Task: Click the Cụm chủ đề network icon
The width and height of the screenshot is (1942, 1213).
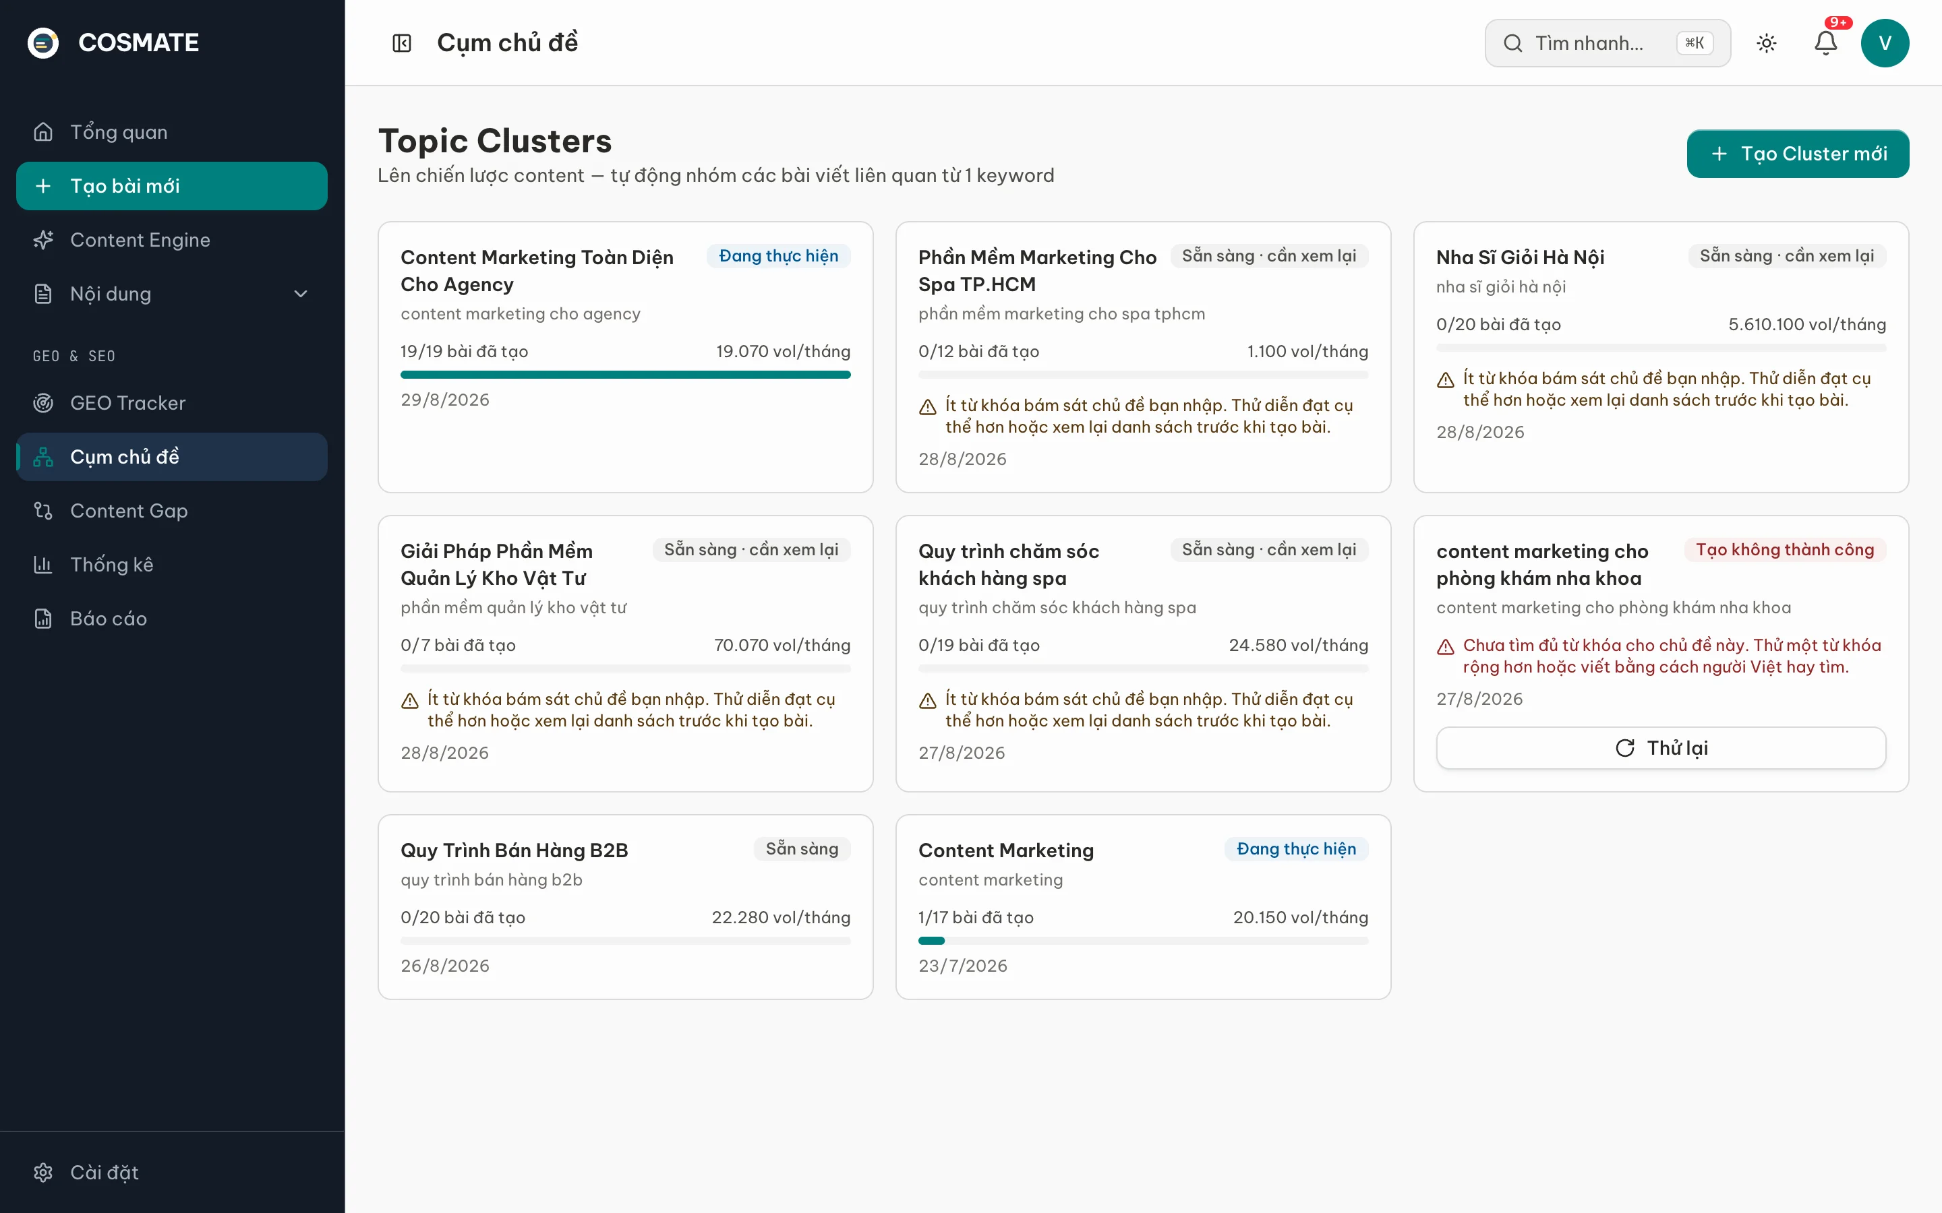Action: (43, 458)
